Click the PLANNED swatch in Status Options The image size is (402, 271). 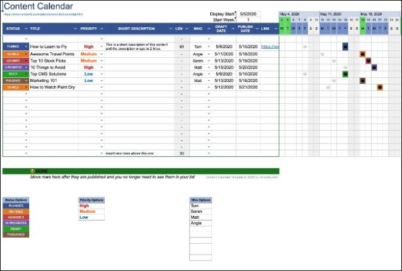coord(16,206)
